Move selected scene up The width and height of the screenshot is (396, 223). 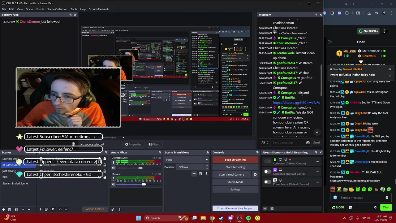pyautogui.click(x=23, y=209)
